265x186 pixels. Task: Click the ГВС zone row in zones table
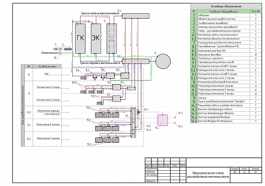point(43,74)
